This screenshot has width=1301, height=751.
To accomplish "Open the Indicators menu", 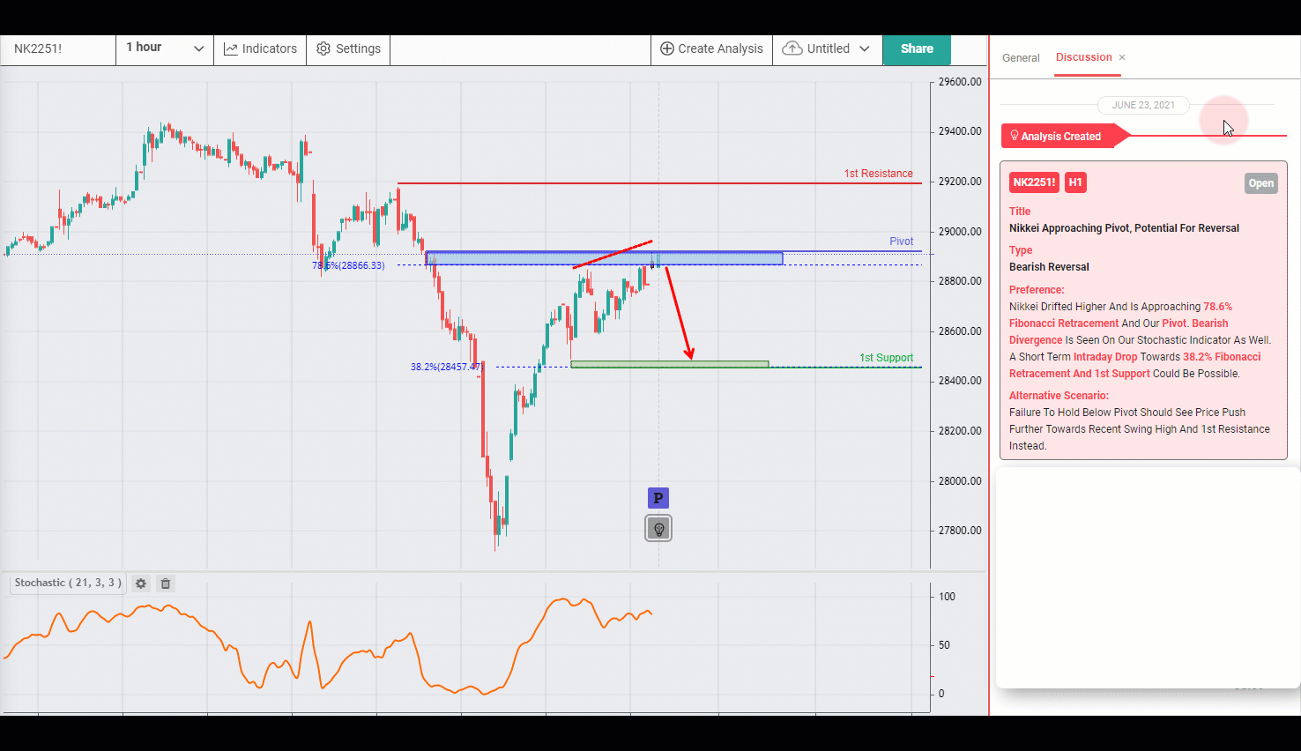I will (x=260, y=48).
